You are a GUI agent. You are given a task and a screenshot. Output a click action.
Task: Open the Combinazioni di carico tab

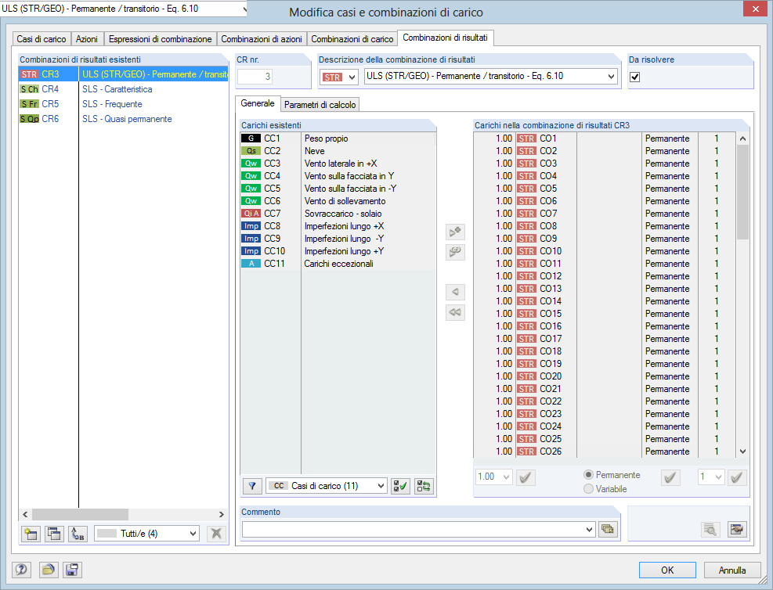pyautogui.click(x=352, y=39)
